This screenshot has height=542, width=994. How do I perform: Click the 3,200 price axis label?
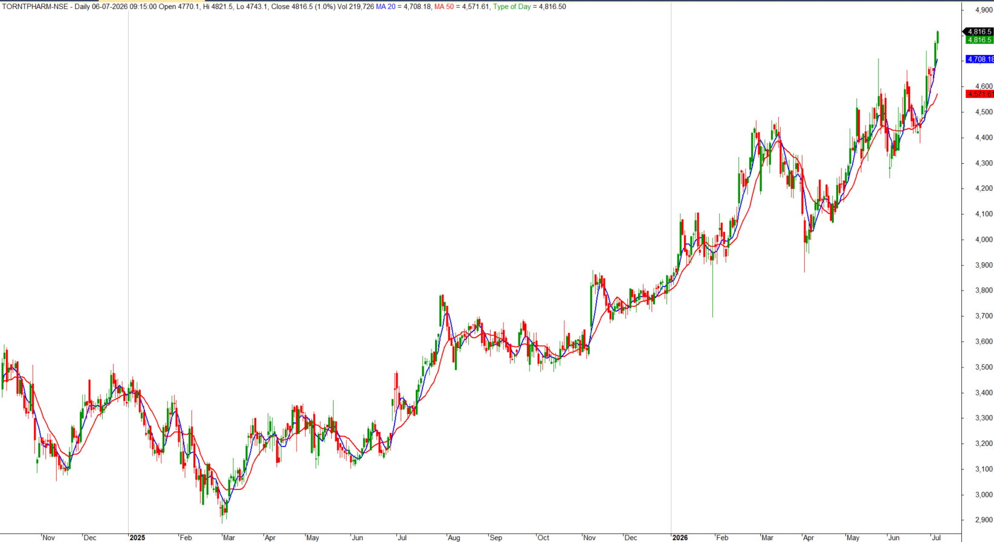click(x=984, y=444)
